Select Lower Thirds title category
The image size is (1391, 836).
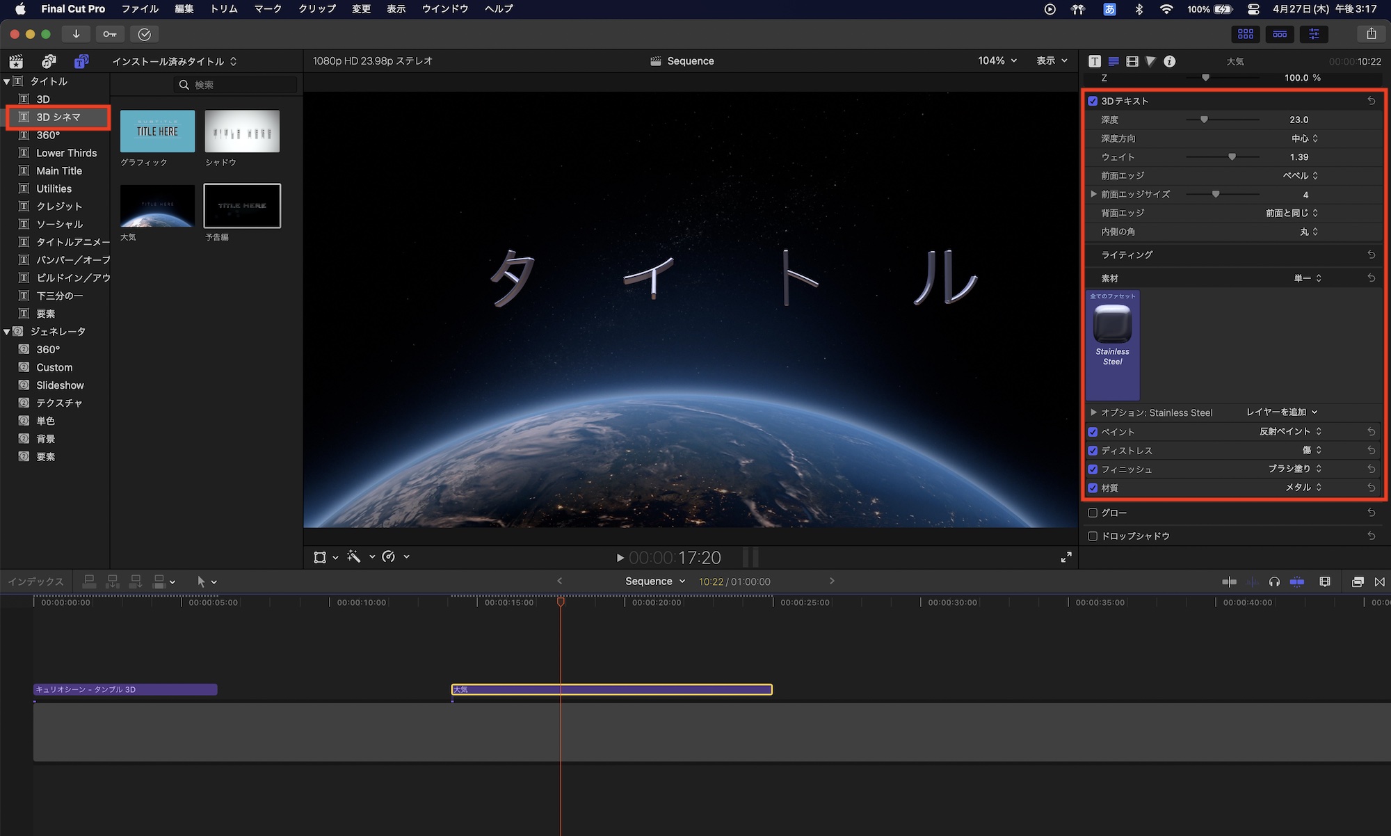[66, 153]
